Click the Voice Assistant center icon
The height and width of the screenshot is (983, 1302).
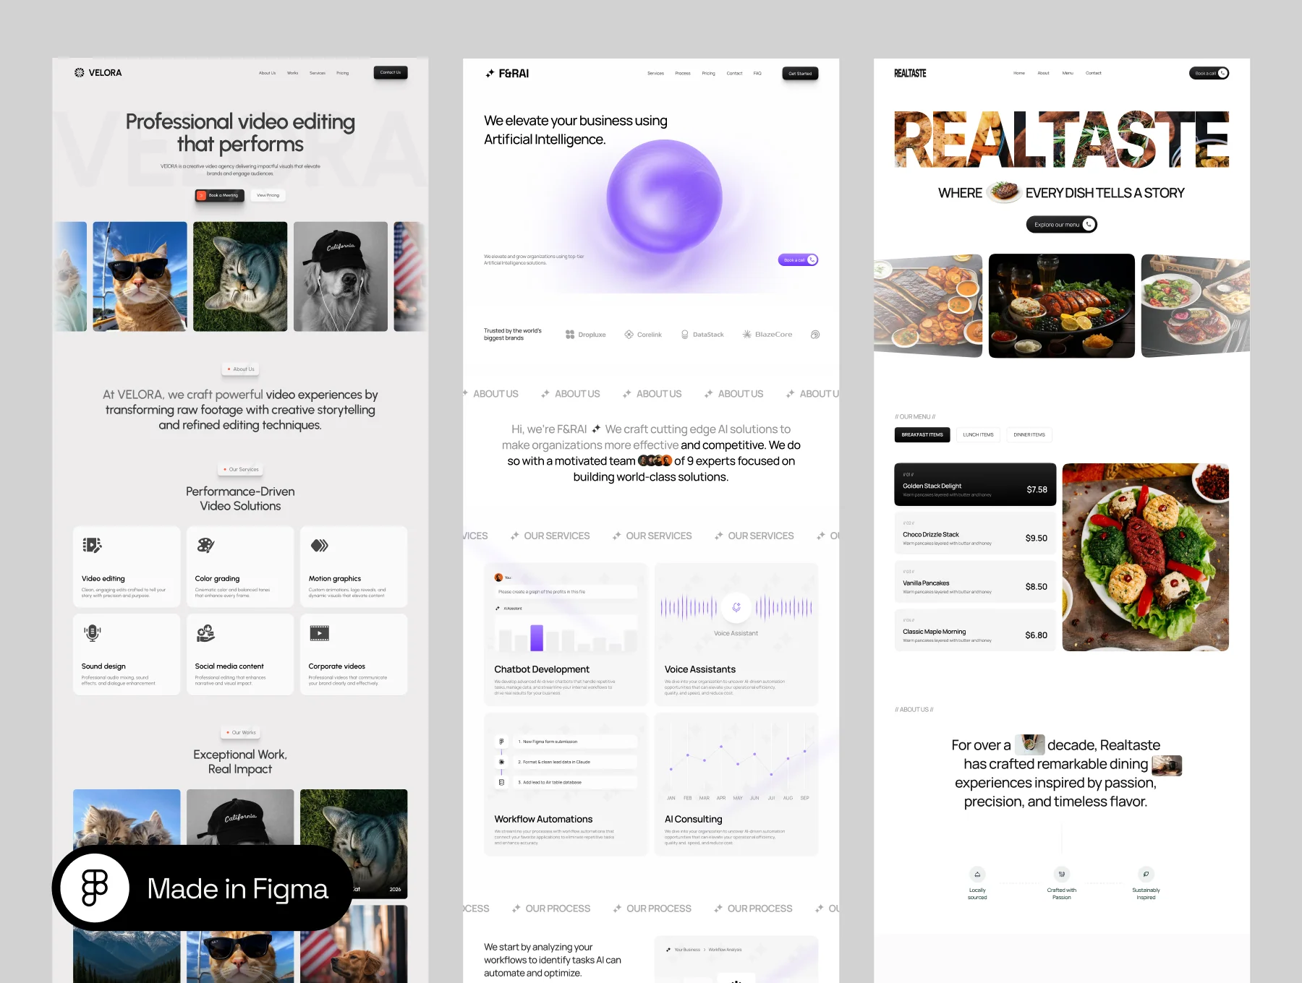point(736,607)
